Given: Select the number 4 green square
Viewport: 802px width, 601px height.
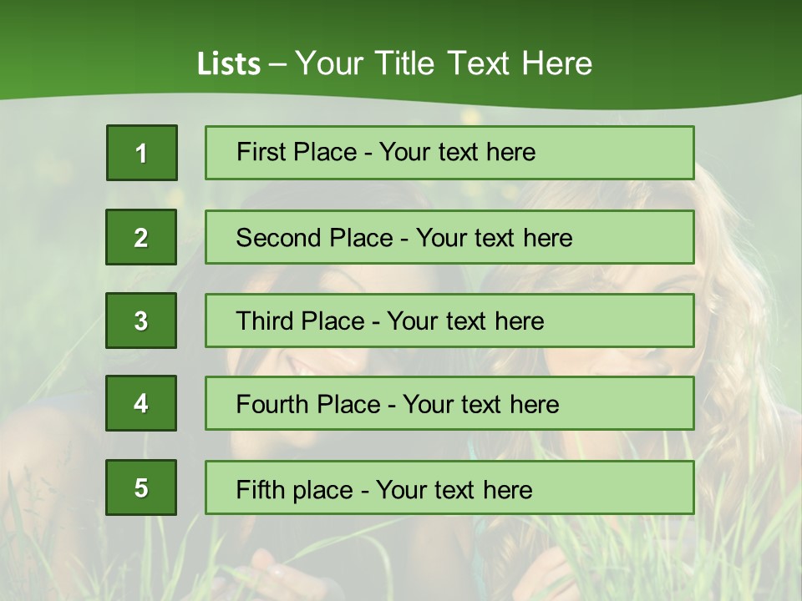Looking at the screenshot, I should click(x=141, y=403).
